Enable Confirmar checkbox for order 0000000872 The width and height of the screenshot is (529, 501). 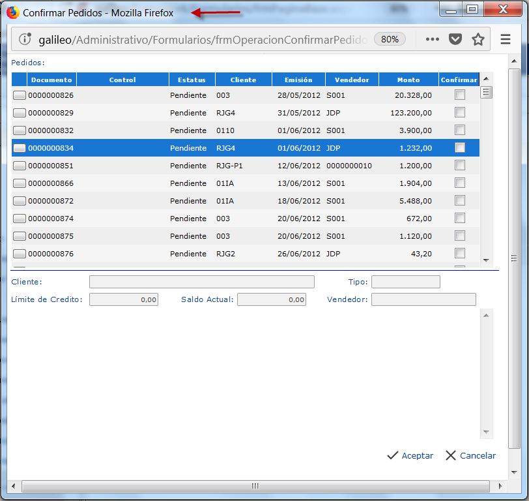[460, 200]
